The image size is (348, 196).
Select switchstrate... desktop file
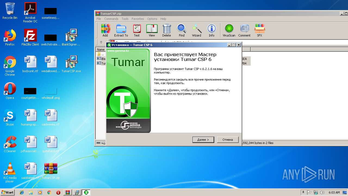point(51,40)
